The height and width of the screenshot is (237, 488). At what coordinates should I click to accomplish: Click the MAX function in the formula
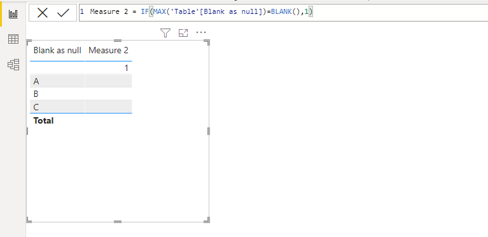[160, 12]
